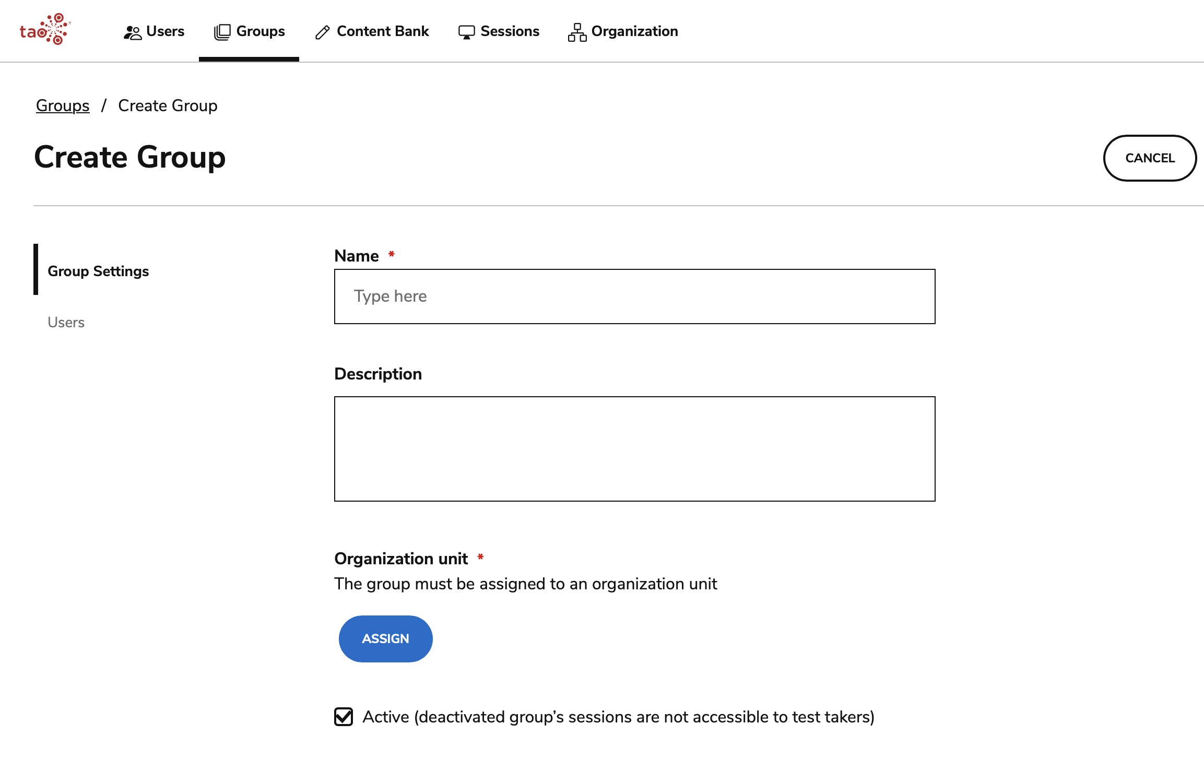
Task: Select the Users section in sidebar
Action: pos(66,322)
